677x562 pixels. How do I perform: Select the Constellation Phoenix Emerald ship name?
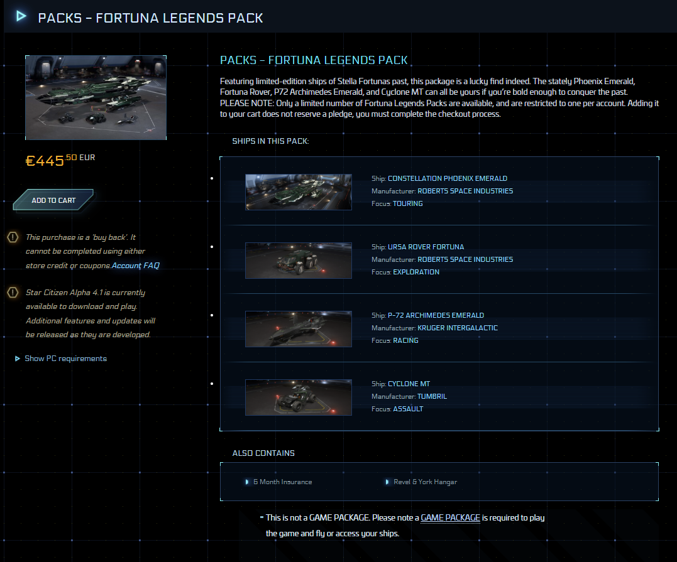coord(447,178)
